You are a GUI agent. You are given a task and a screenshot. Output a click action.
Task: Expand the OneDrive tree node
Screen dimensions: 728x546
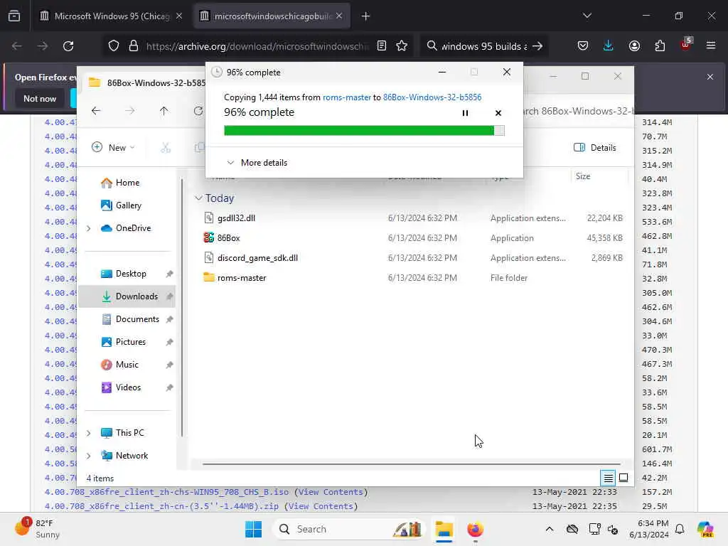click(x=89, y=228)
